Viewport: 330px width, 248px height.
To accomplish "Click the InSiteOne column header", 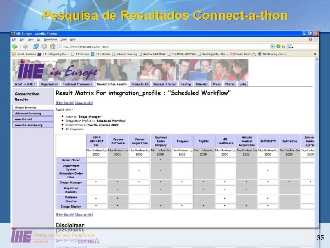I will coord(290,141).
